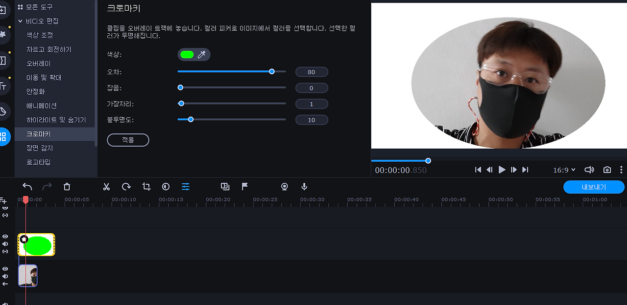627x305 pixels.
Task: Click the 잡음 noise slider handle
Action: 180,87
